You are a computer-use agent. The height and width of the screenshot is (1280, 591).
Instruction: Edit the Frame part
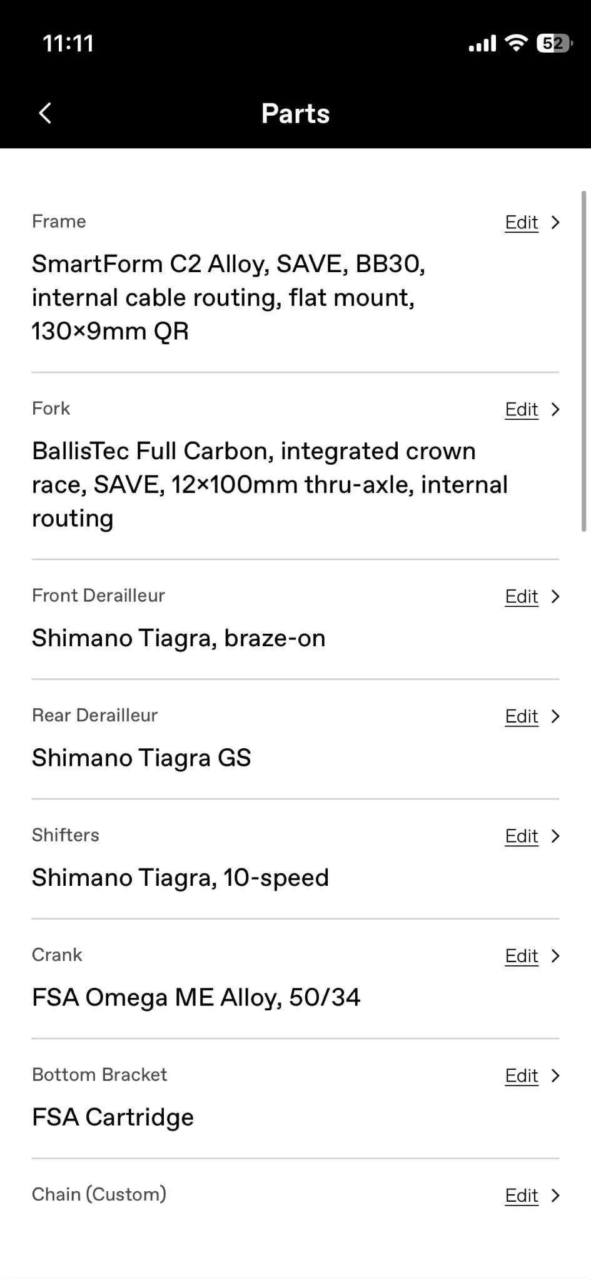tap(522, 222)
